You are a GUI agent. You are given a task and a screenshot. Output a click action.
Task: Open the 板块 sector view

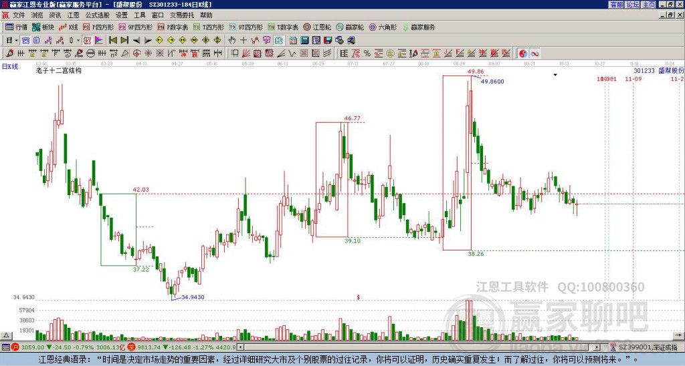tap(43, 27)
